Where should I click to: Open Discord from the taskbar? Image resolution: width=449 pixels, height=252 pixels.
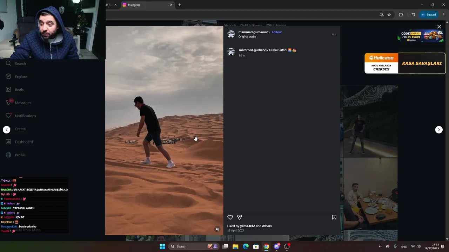[x=277, y=246]
